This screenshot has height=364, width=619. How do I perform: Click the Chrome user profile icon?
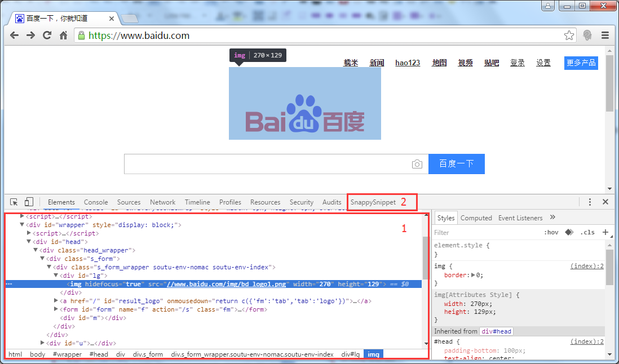click(548, 6)
